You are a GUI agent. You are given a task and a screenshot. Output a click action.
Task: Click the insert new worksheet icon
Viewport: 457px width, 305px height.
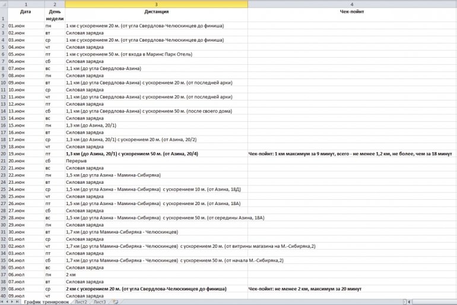[x=115, y=302]
